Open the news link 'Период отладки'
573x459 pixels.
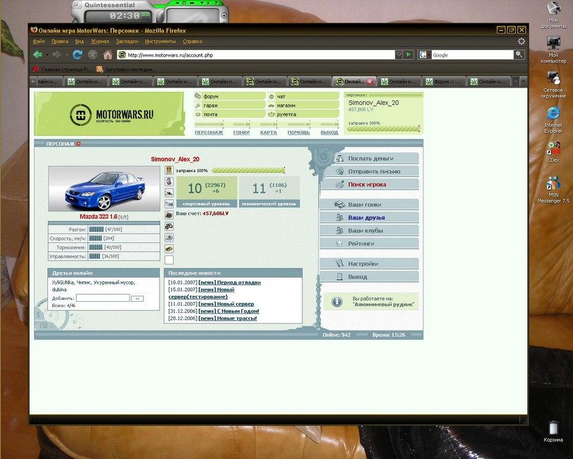click(x=239, y=283)
